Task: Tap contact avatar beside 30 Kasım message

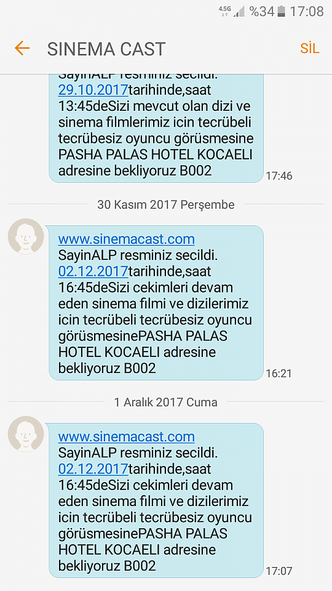Action: tap(26, 236)
